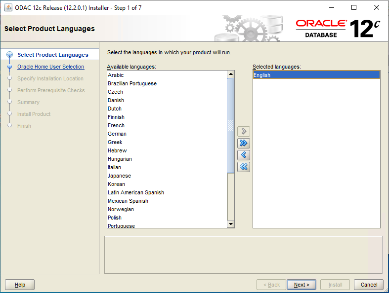The height and width of the screenshot is (293, 389).
Task: Open the Oracle Home User Selection step link
Action: click(x=50, y=67)
